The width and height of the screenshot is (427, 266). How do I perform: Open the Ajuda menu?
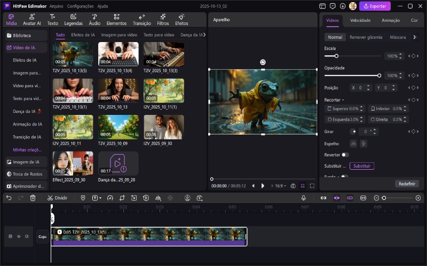tap(102, 6)
